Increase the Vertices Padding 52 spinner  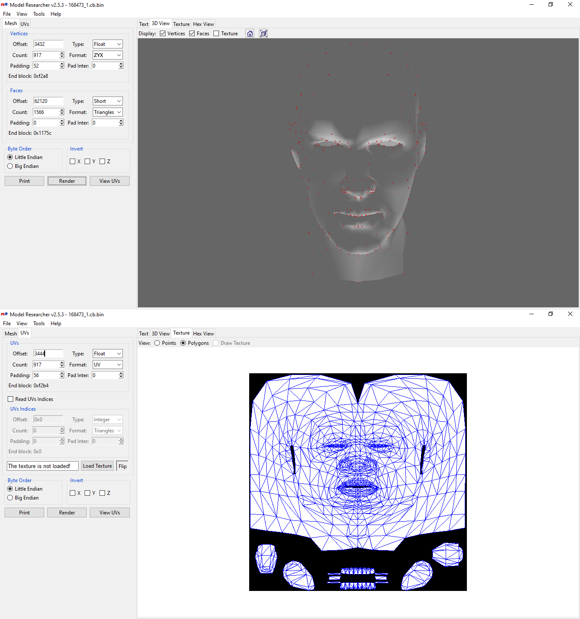[62, 64]
